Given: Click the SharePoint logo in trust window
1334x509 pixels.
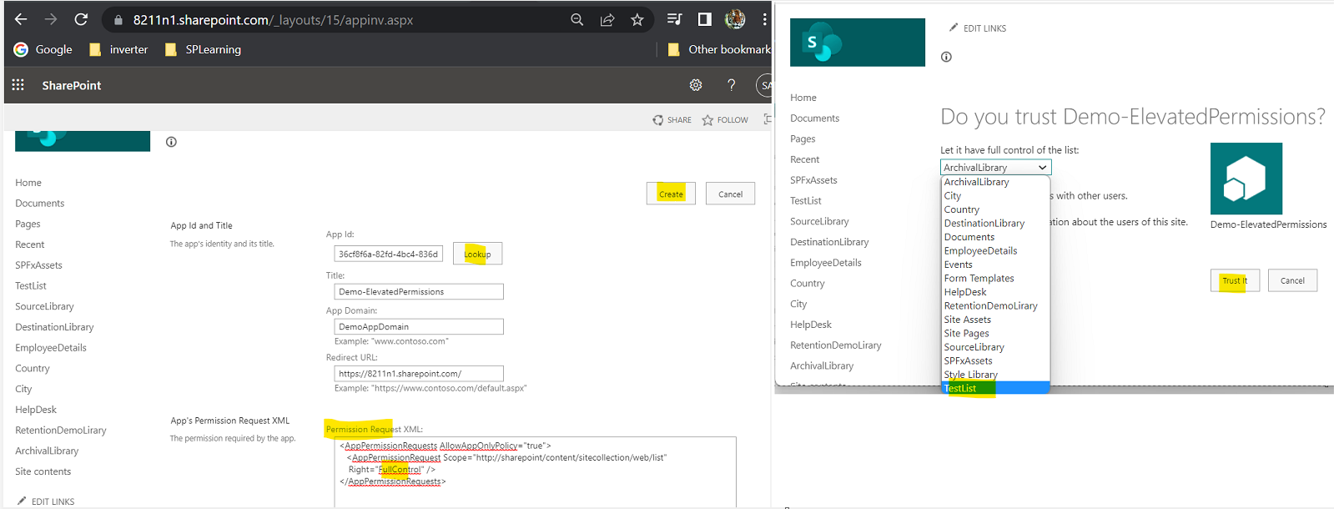Looking at the screenshot, I should [x=858, y=42].
